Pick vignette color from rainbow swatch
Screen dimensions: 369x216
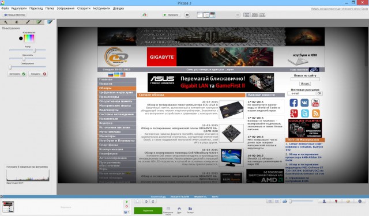click(29, 39)
